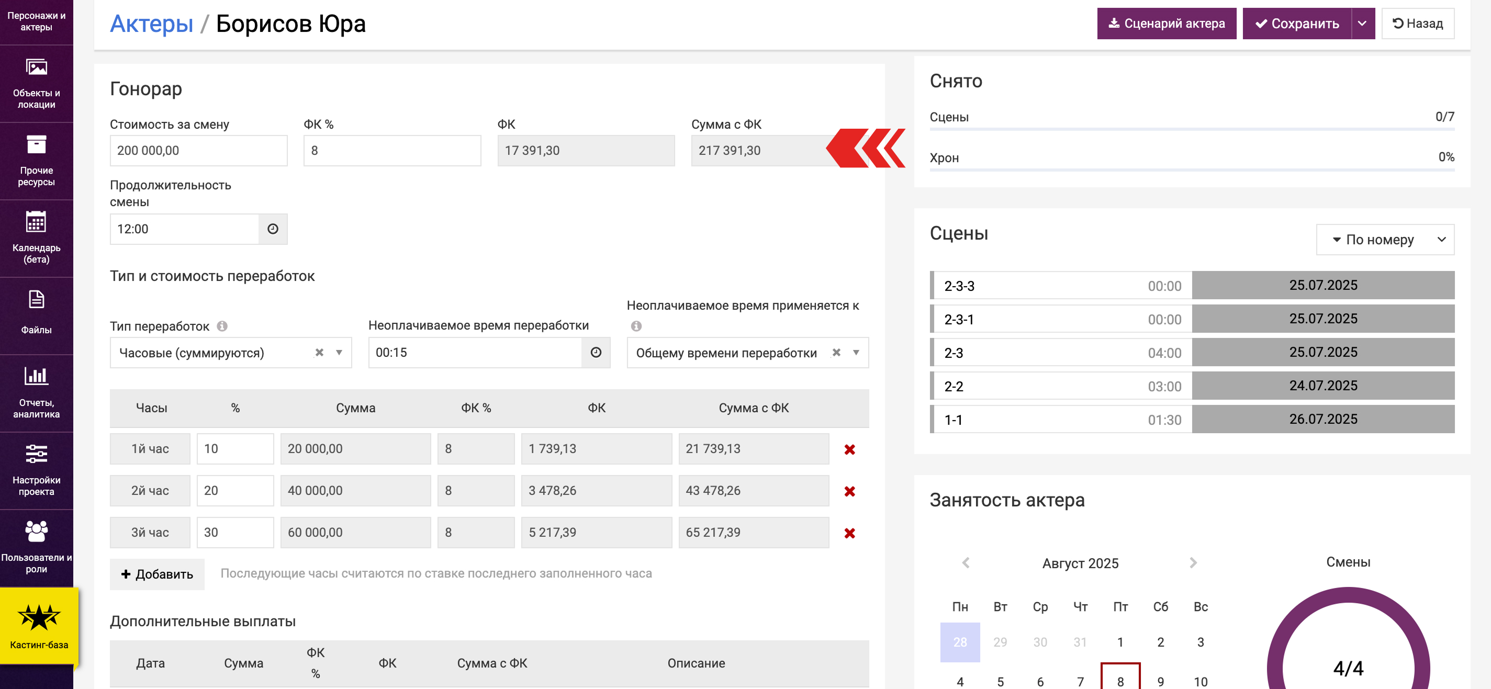The image size is (1491, 689).
Task: Select day 1 in August calendar
Action: point(1120,642)
